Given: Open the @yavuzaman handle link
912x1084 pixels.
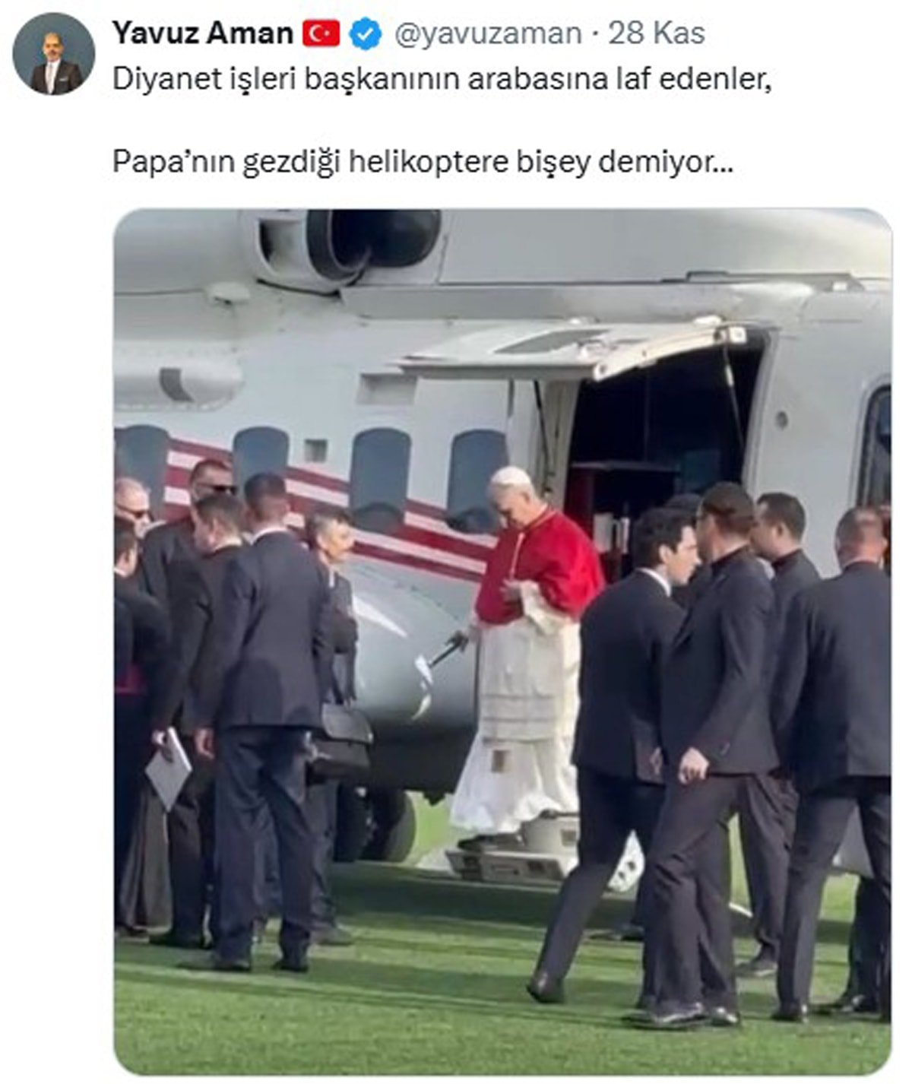Looking at the screenshot, I should 487,34.
